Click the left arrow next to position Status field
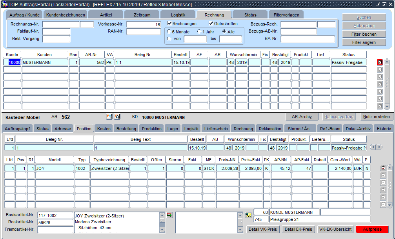395x239 pixels. pos(373,147)
